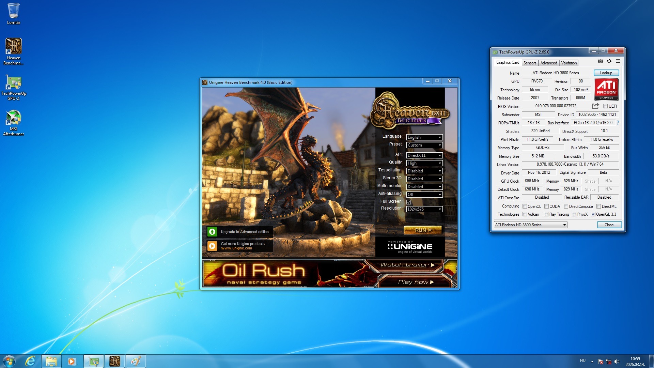
Task: Open the GPU-Z hamburger menu icon
Action: click(x=618, y=61)
